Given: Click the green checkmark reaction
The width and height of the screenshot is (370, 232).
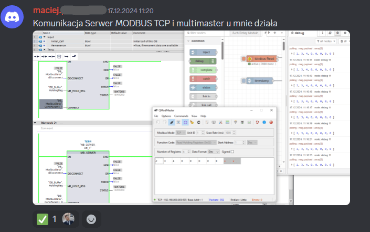Looking at the screenshot, I should click(x=42, y=218).
